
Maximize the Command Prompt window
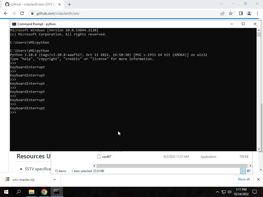click(x=243, y=24)
